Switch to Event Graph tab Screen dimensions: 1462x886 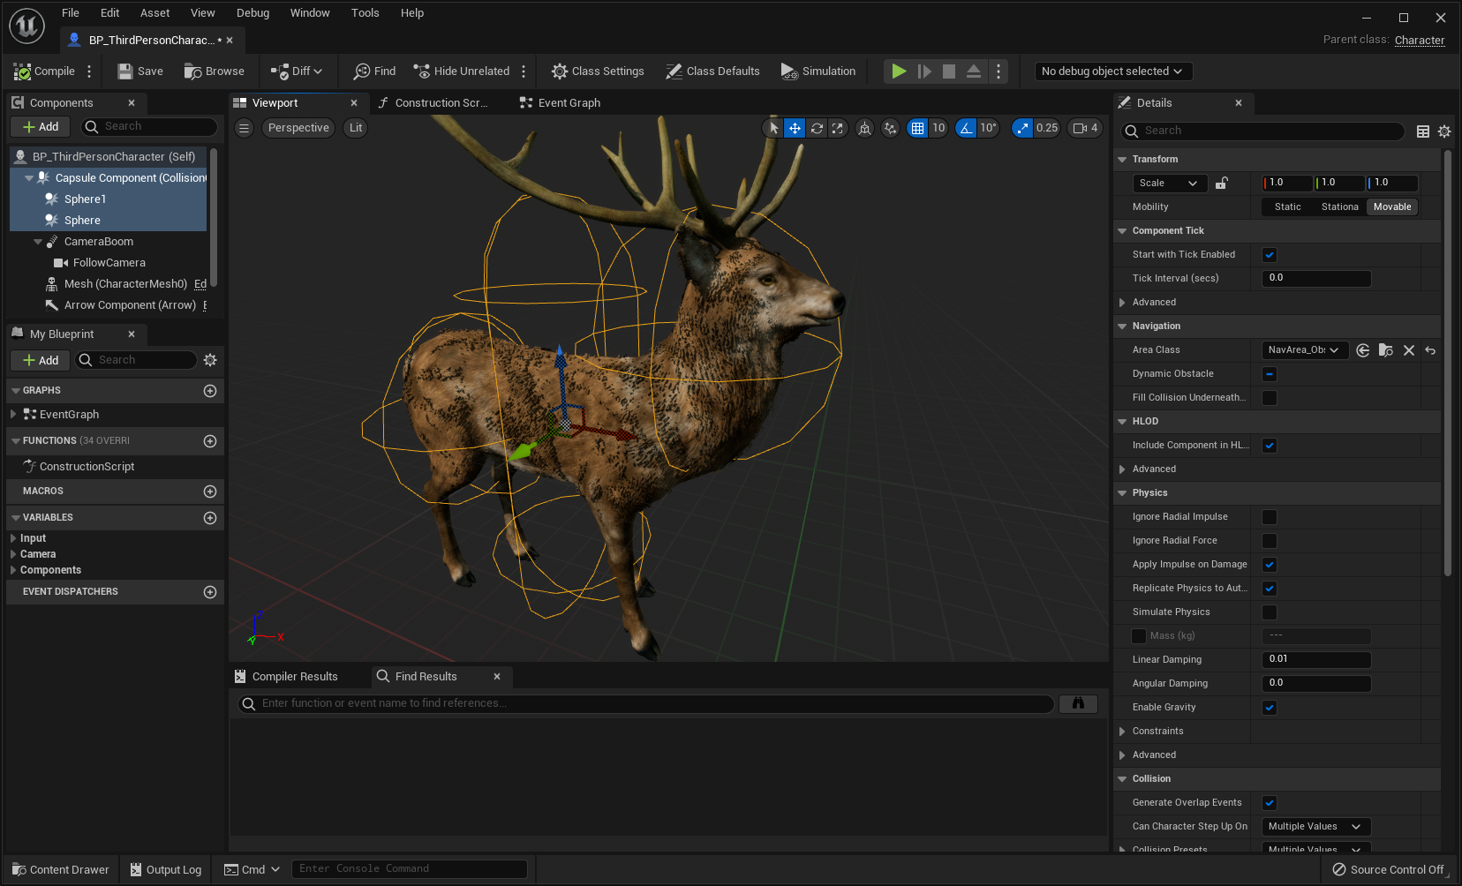[x=560, y=103]
